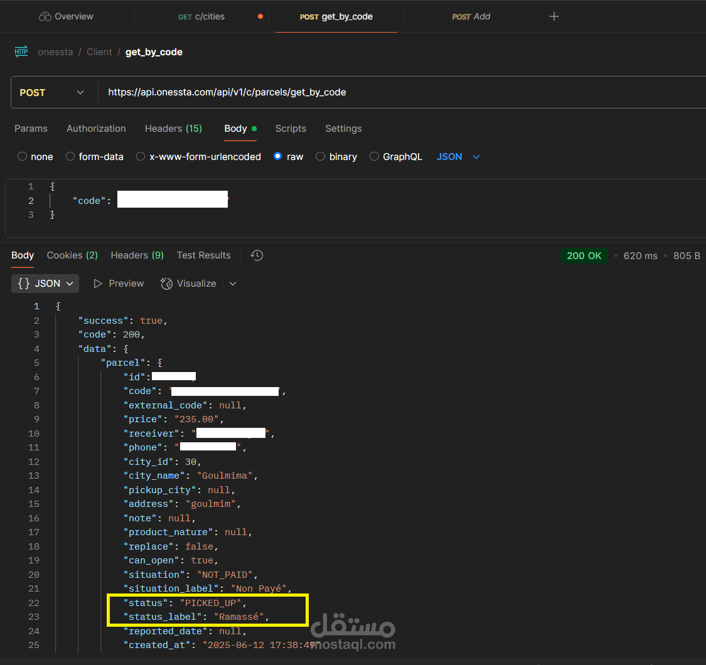Image resolution: width=706 pixels, height=665 pixels.
Task: Select the none body type
Action: [35, 157]
